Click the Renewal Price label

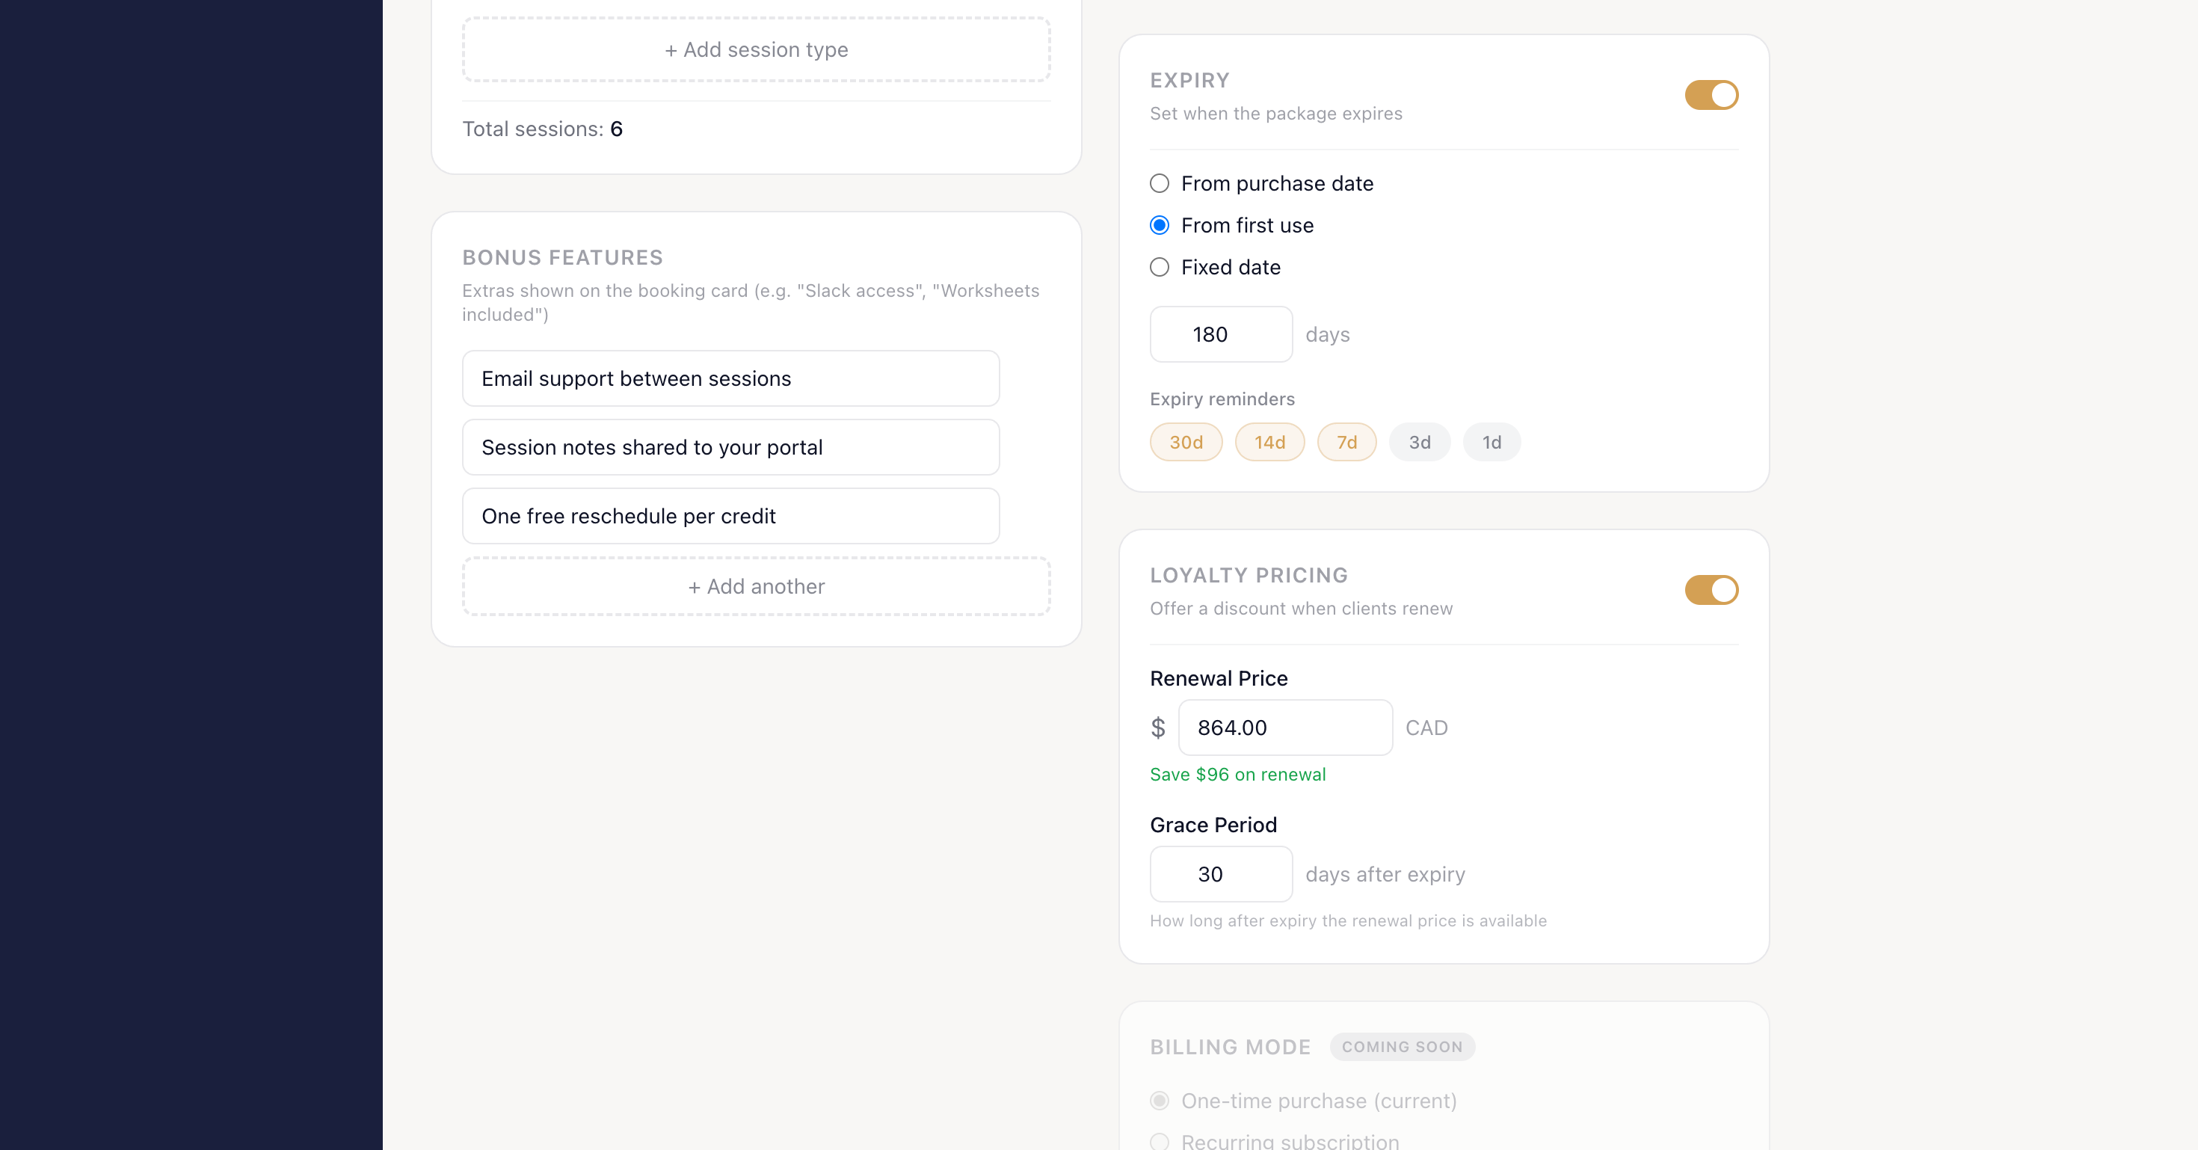[1219, 678]
